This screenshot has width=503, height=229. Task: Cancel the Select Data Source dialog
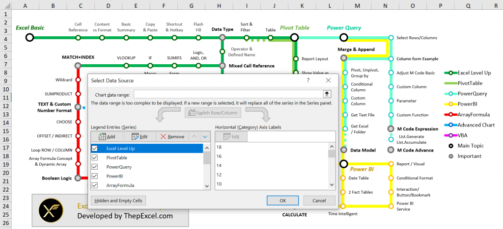(x=319, y=201)
